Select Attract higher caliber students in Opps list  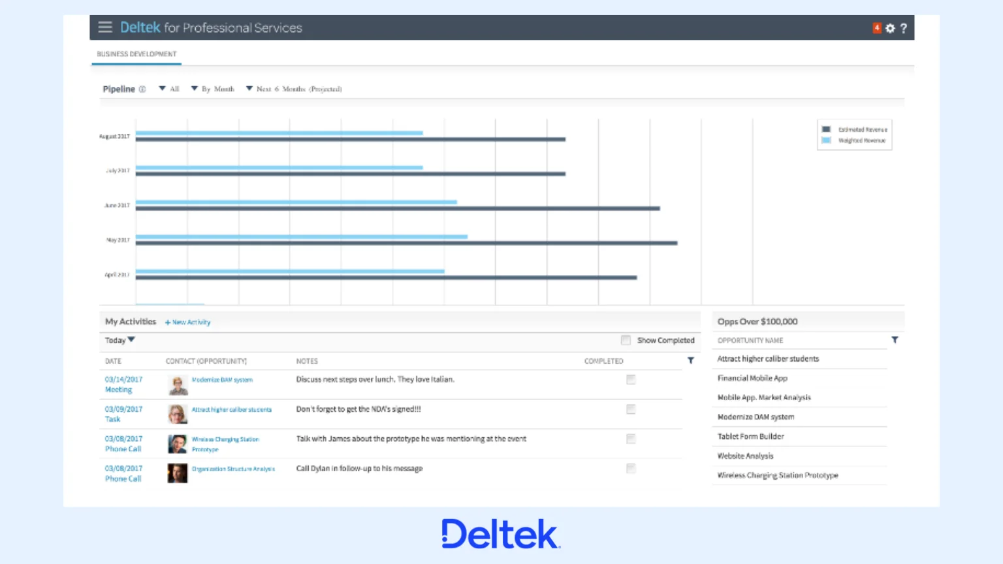768,359
